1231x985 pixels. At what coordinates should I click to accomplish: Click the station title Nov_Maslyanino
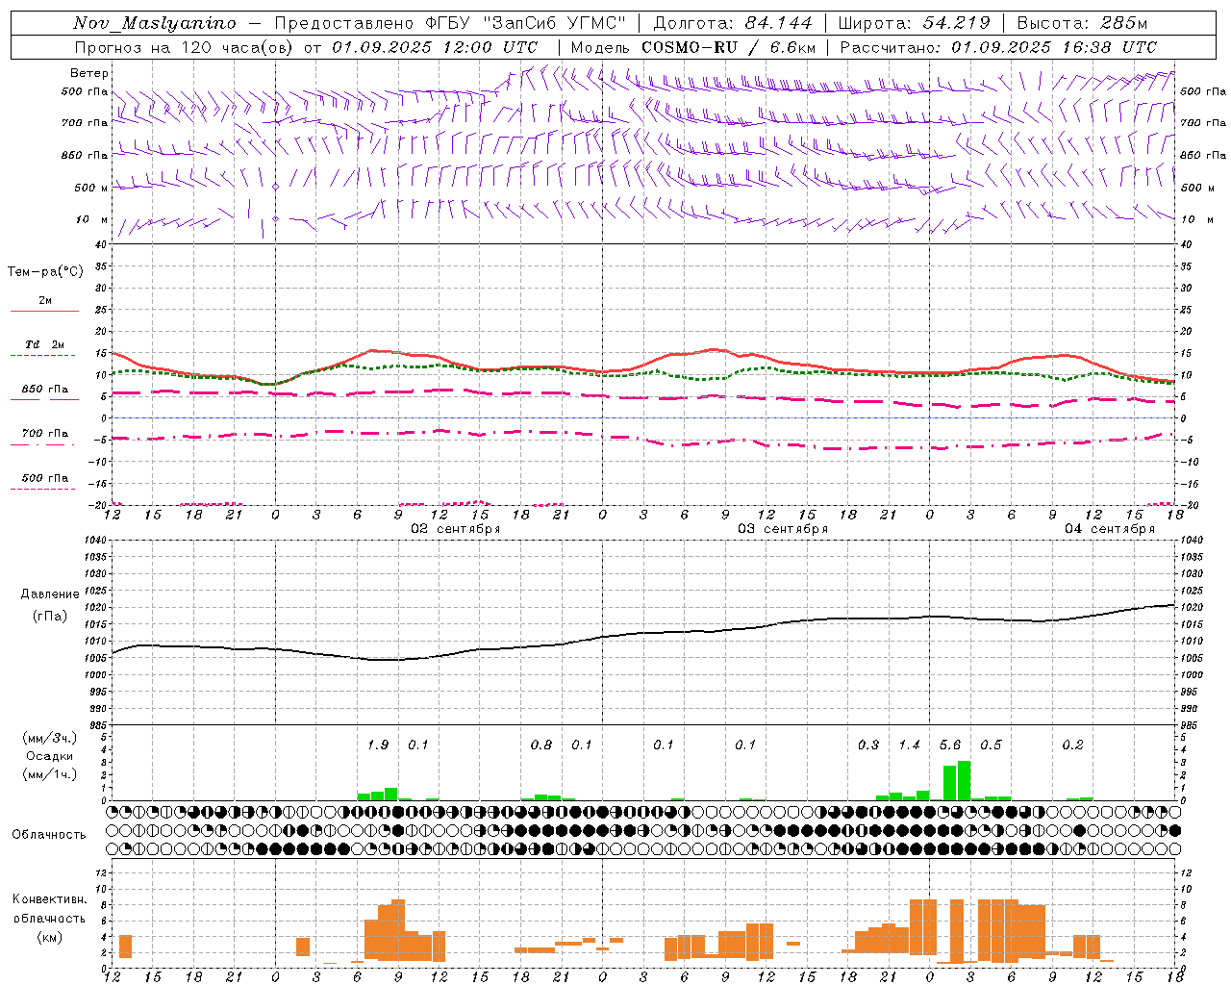tap(155, 23)
